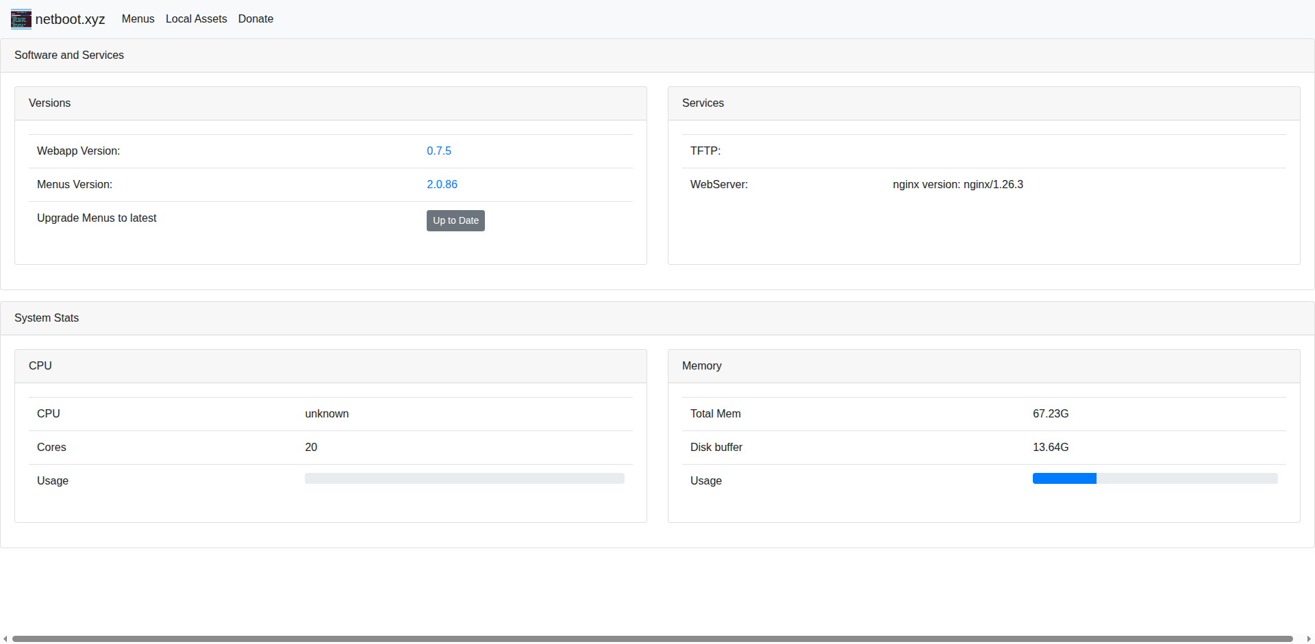This screenshot has height=644, width=1315.
Task: Select the 'nginx version: nginx/1.26.3' value
Action: (x=958, y=185)
